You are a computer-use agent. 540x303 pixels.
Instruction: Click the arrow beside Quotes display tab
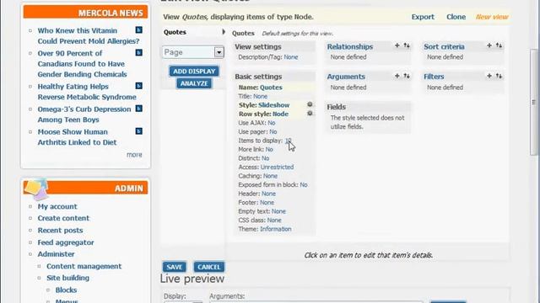[224, 32]
